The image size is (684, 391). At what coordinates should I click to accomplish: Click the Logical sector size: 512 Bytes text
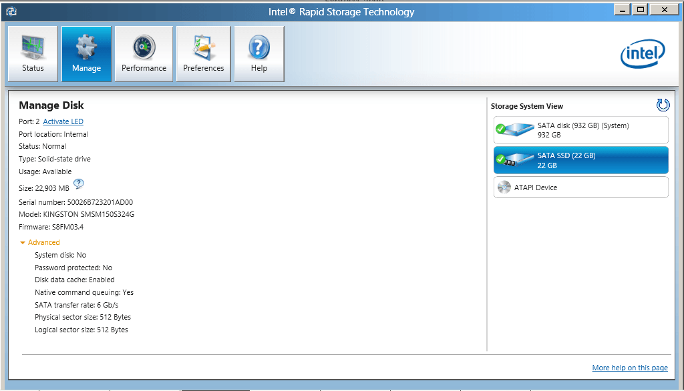(x=81, y=330)
